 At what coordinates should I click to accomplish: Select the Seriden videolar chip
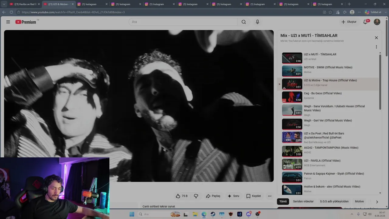303,201
